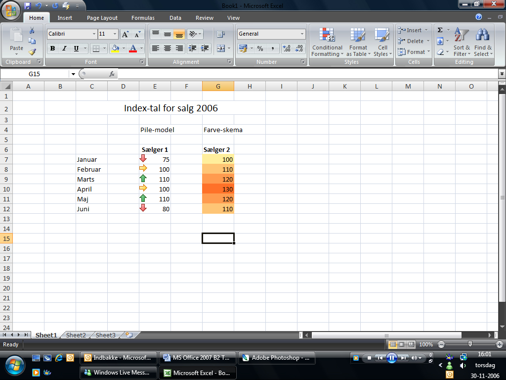Click the Format Painter brush icon
This screenshot has width=506, height=380.
[32, 51]
